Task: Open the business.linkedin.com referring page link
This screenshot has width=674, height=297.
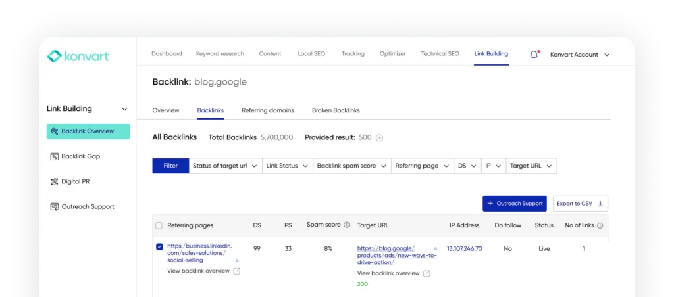Action: click(x=199, y=253)
